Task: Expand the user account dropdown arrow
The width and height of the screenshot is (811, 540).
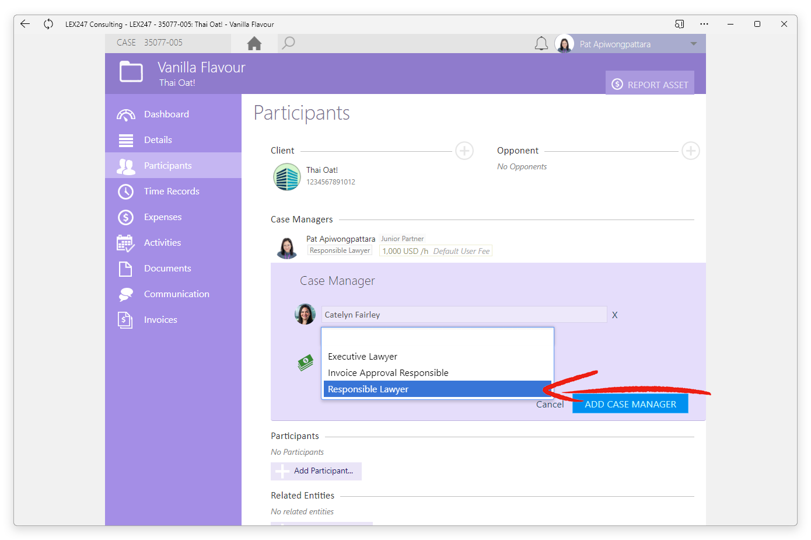Action: pos(693,44)
